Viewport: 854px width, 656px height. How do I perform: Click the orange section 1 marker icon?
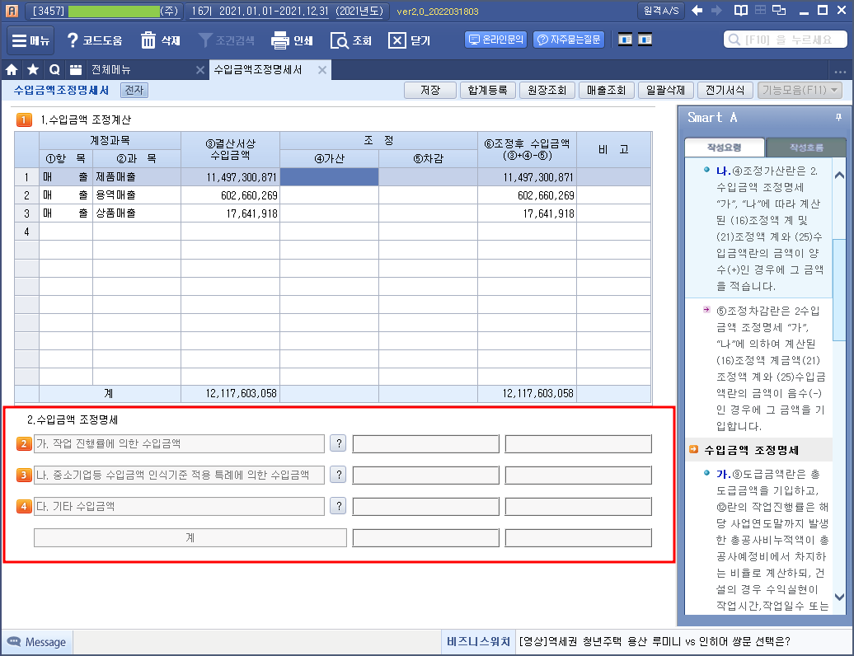click(24, 119)
